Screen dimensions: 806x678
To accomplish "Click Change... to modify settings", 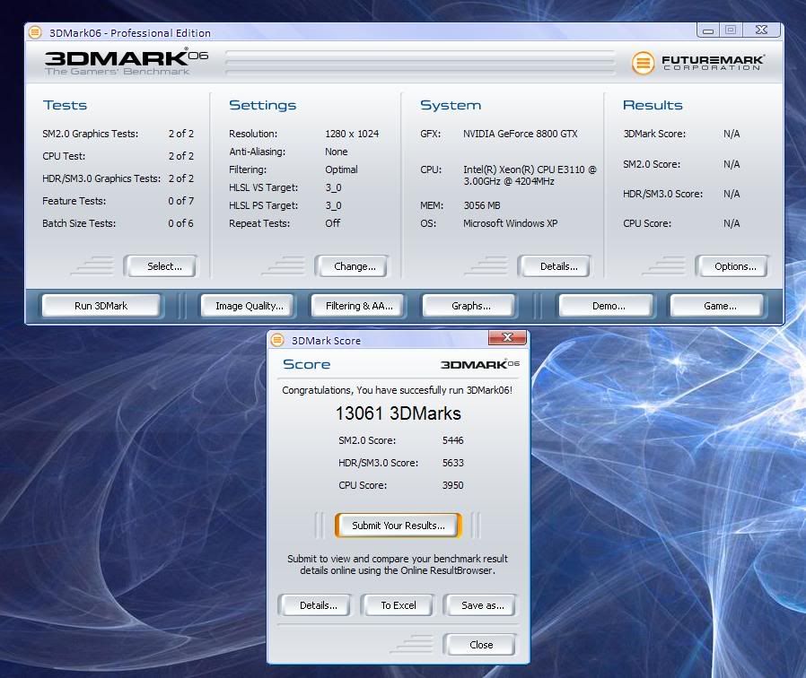I will (x=351, y=266).
